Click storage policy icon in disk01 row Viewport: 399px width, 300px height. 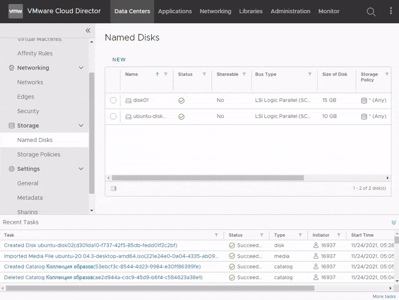tap(364, 101)
